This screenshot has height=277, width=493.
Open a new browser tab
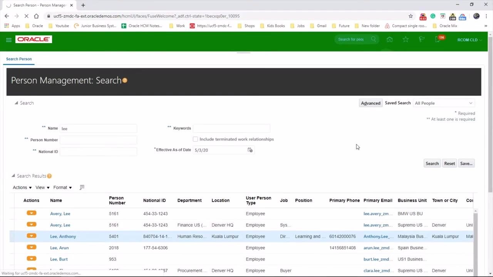click(x=83, y=5)
